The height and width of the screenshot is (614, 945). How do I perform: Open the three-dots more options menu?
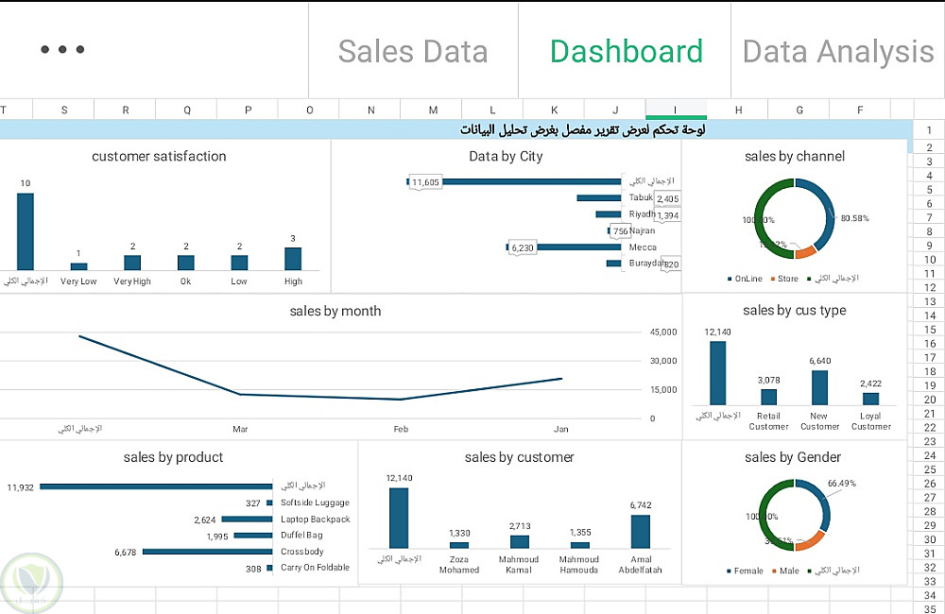click(62, 50)
